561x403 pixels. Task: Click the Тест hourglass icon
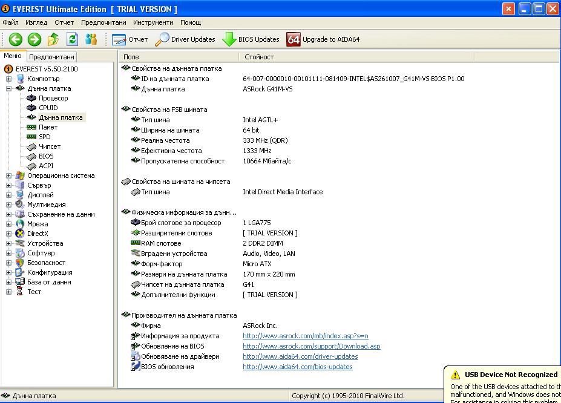pos(20,292)
